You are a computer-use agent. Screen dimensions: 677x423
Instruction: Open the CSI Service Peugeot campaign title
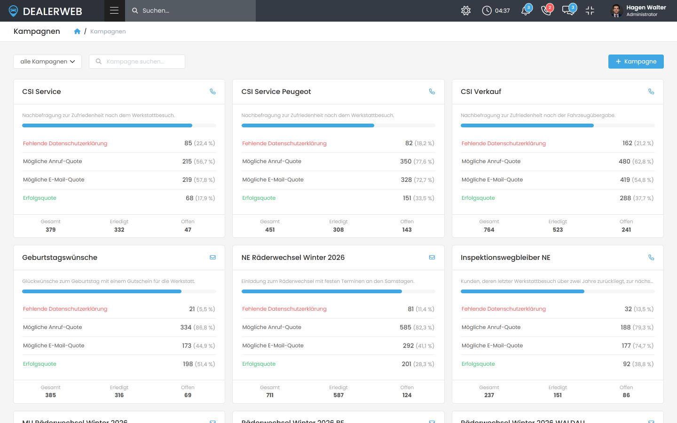point(276,92)
